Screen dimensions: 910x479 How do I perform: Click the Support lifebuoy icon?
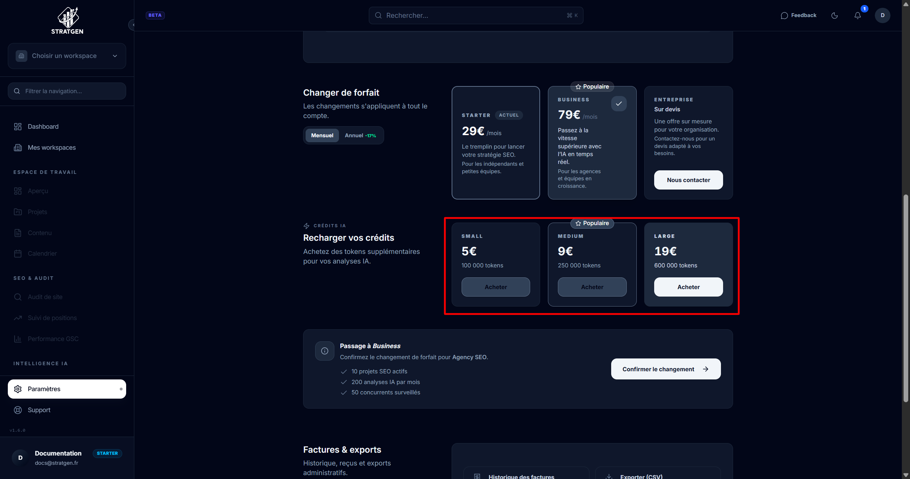coord(18,410)
